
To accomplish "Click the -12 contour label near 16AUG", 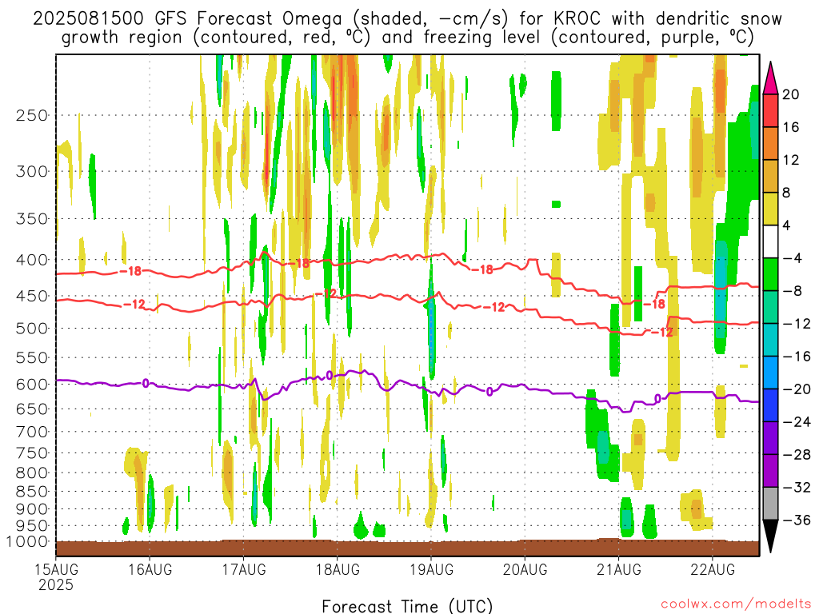I will 134,305.
